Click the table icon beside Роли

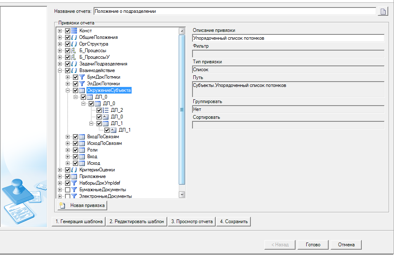click(x=82, y=150)
